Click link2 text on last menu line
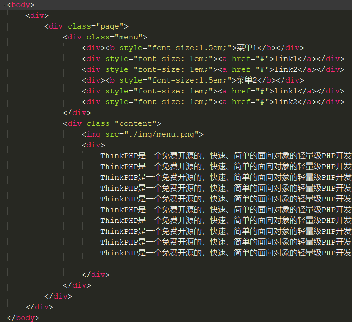The width and height of the screenshot is (352, 322). [x=286, y=102]
